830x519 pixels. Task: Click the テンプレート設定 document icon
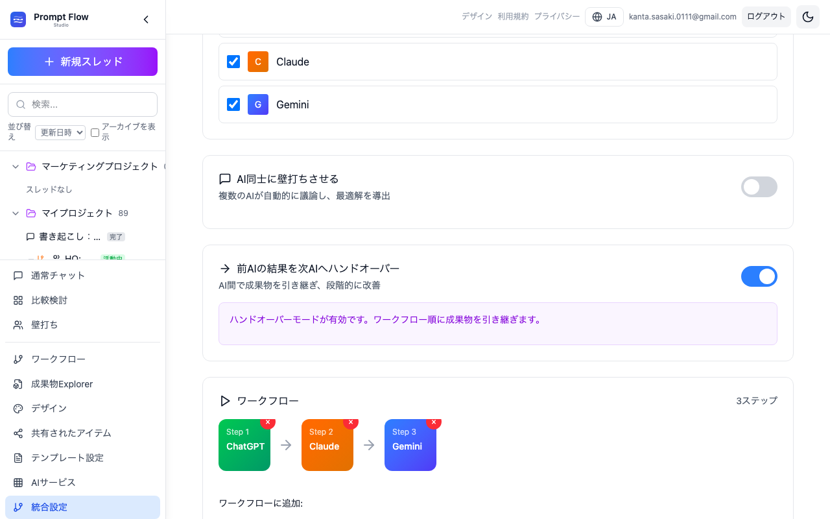18,458
